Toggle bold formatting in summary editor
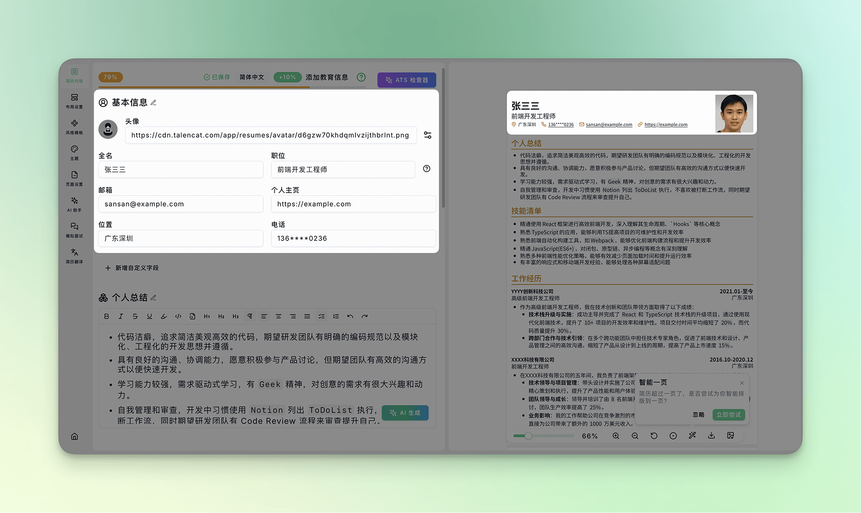This screenshot has width=861, height=513. click(107, 317)
